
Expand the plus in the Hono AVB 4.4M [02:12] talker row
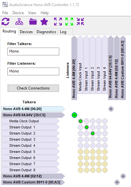123,176
